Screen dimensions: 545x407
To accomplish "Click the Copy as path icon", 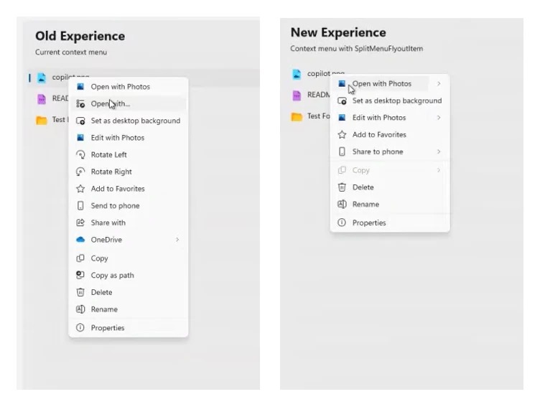I will coord(81,275).
